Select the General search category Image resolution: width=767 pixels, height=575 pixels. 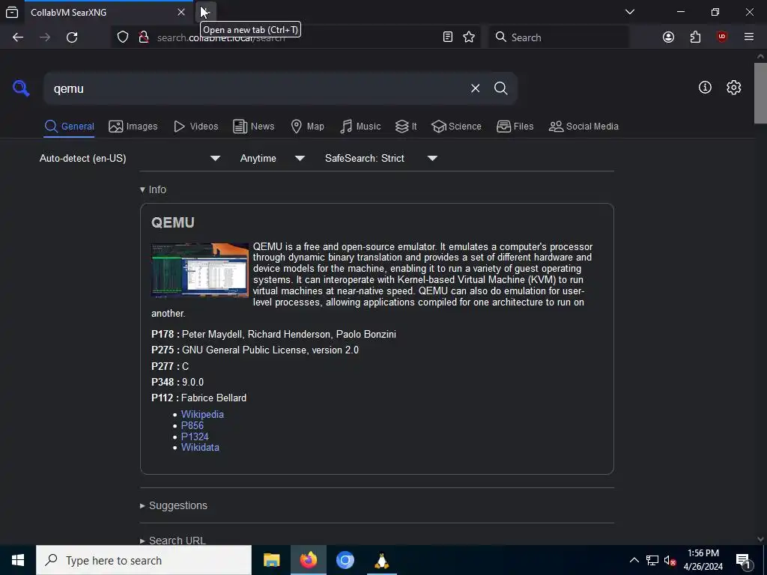coord(69,127)
